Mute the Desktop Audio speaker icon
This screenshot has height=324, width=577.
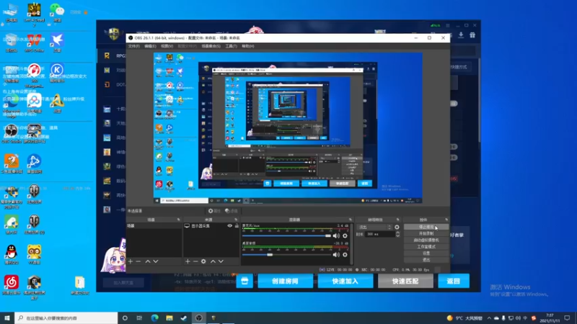pos(336,255)
